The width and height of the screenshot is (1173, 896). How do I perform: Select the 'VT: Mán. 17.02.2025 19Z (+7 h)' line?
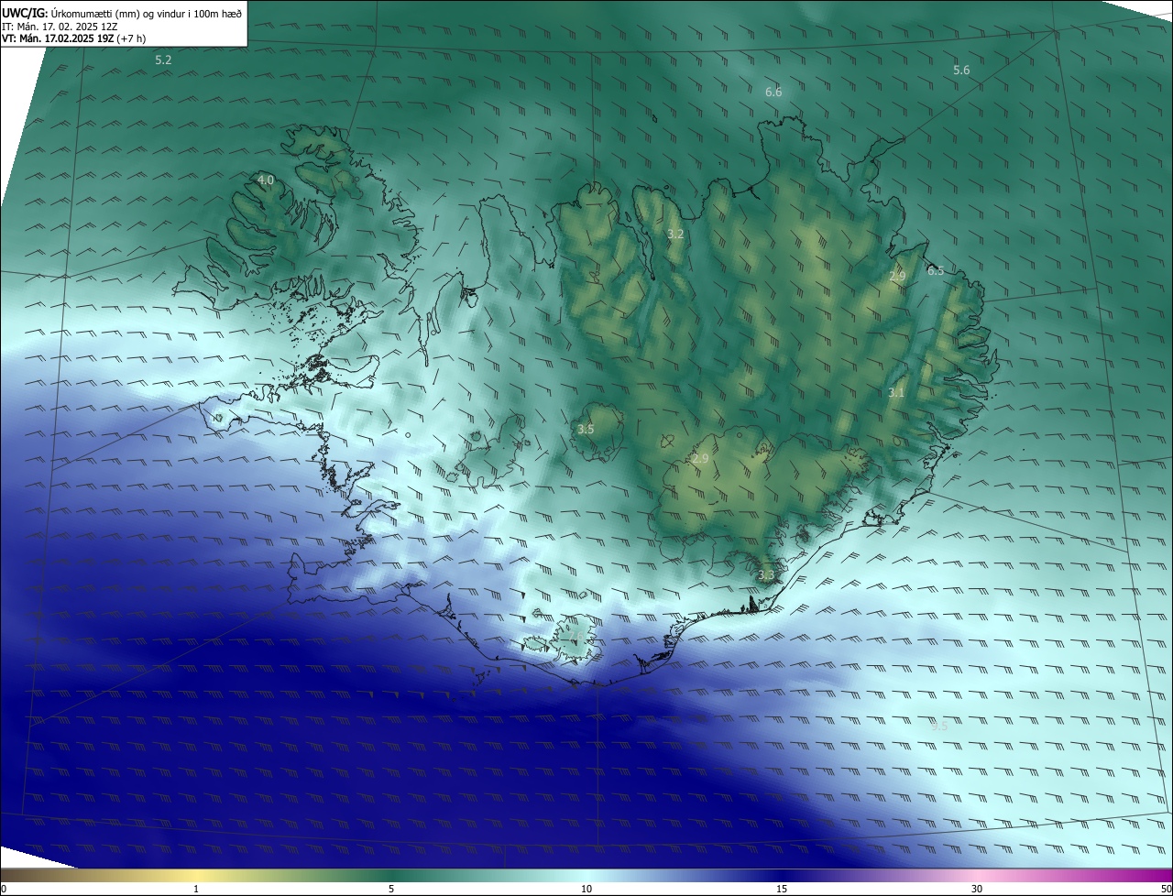pos(73,38)
